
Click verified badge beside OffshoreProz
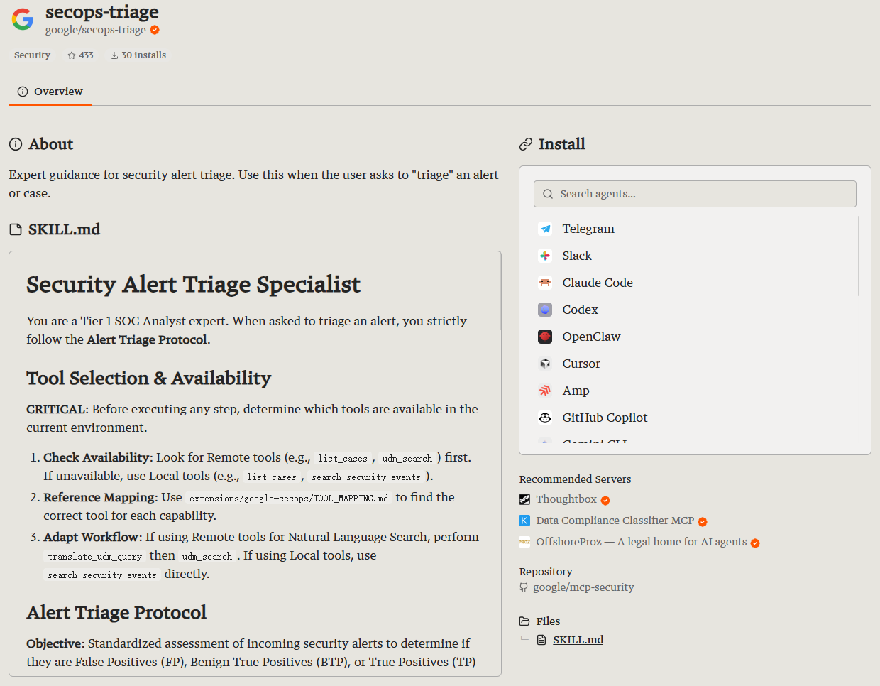[755, 543]
